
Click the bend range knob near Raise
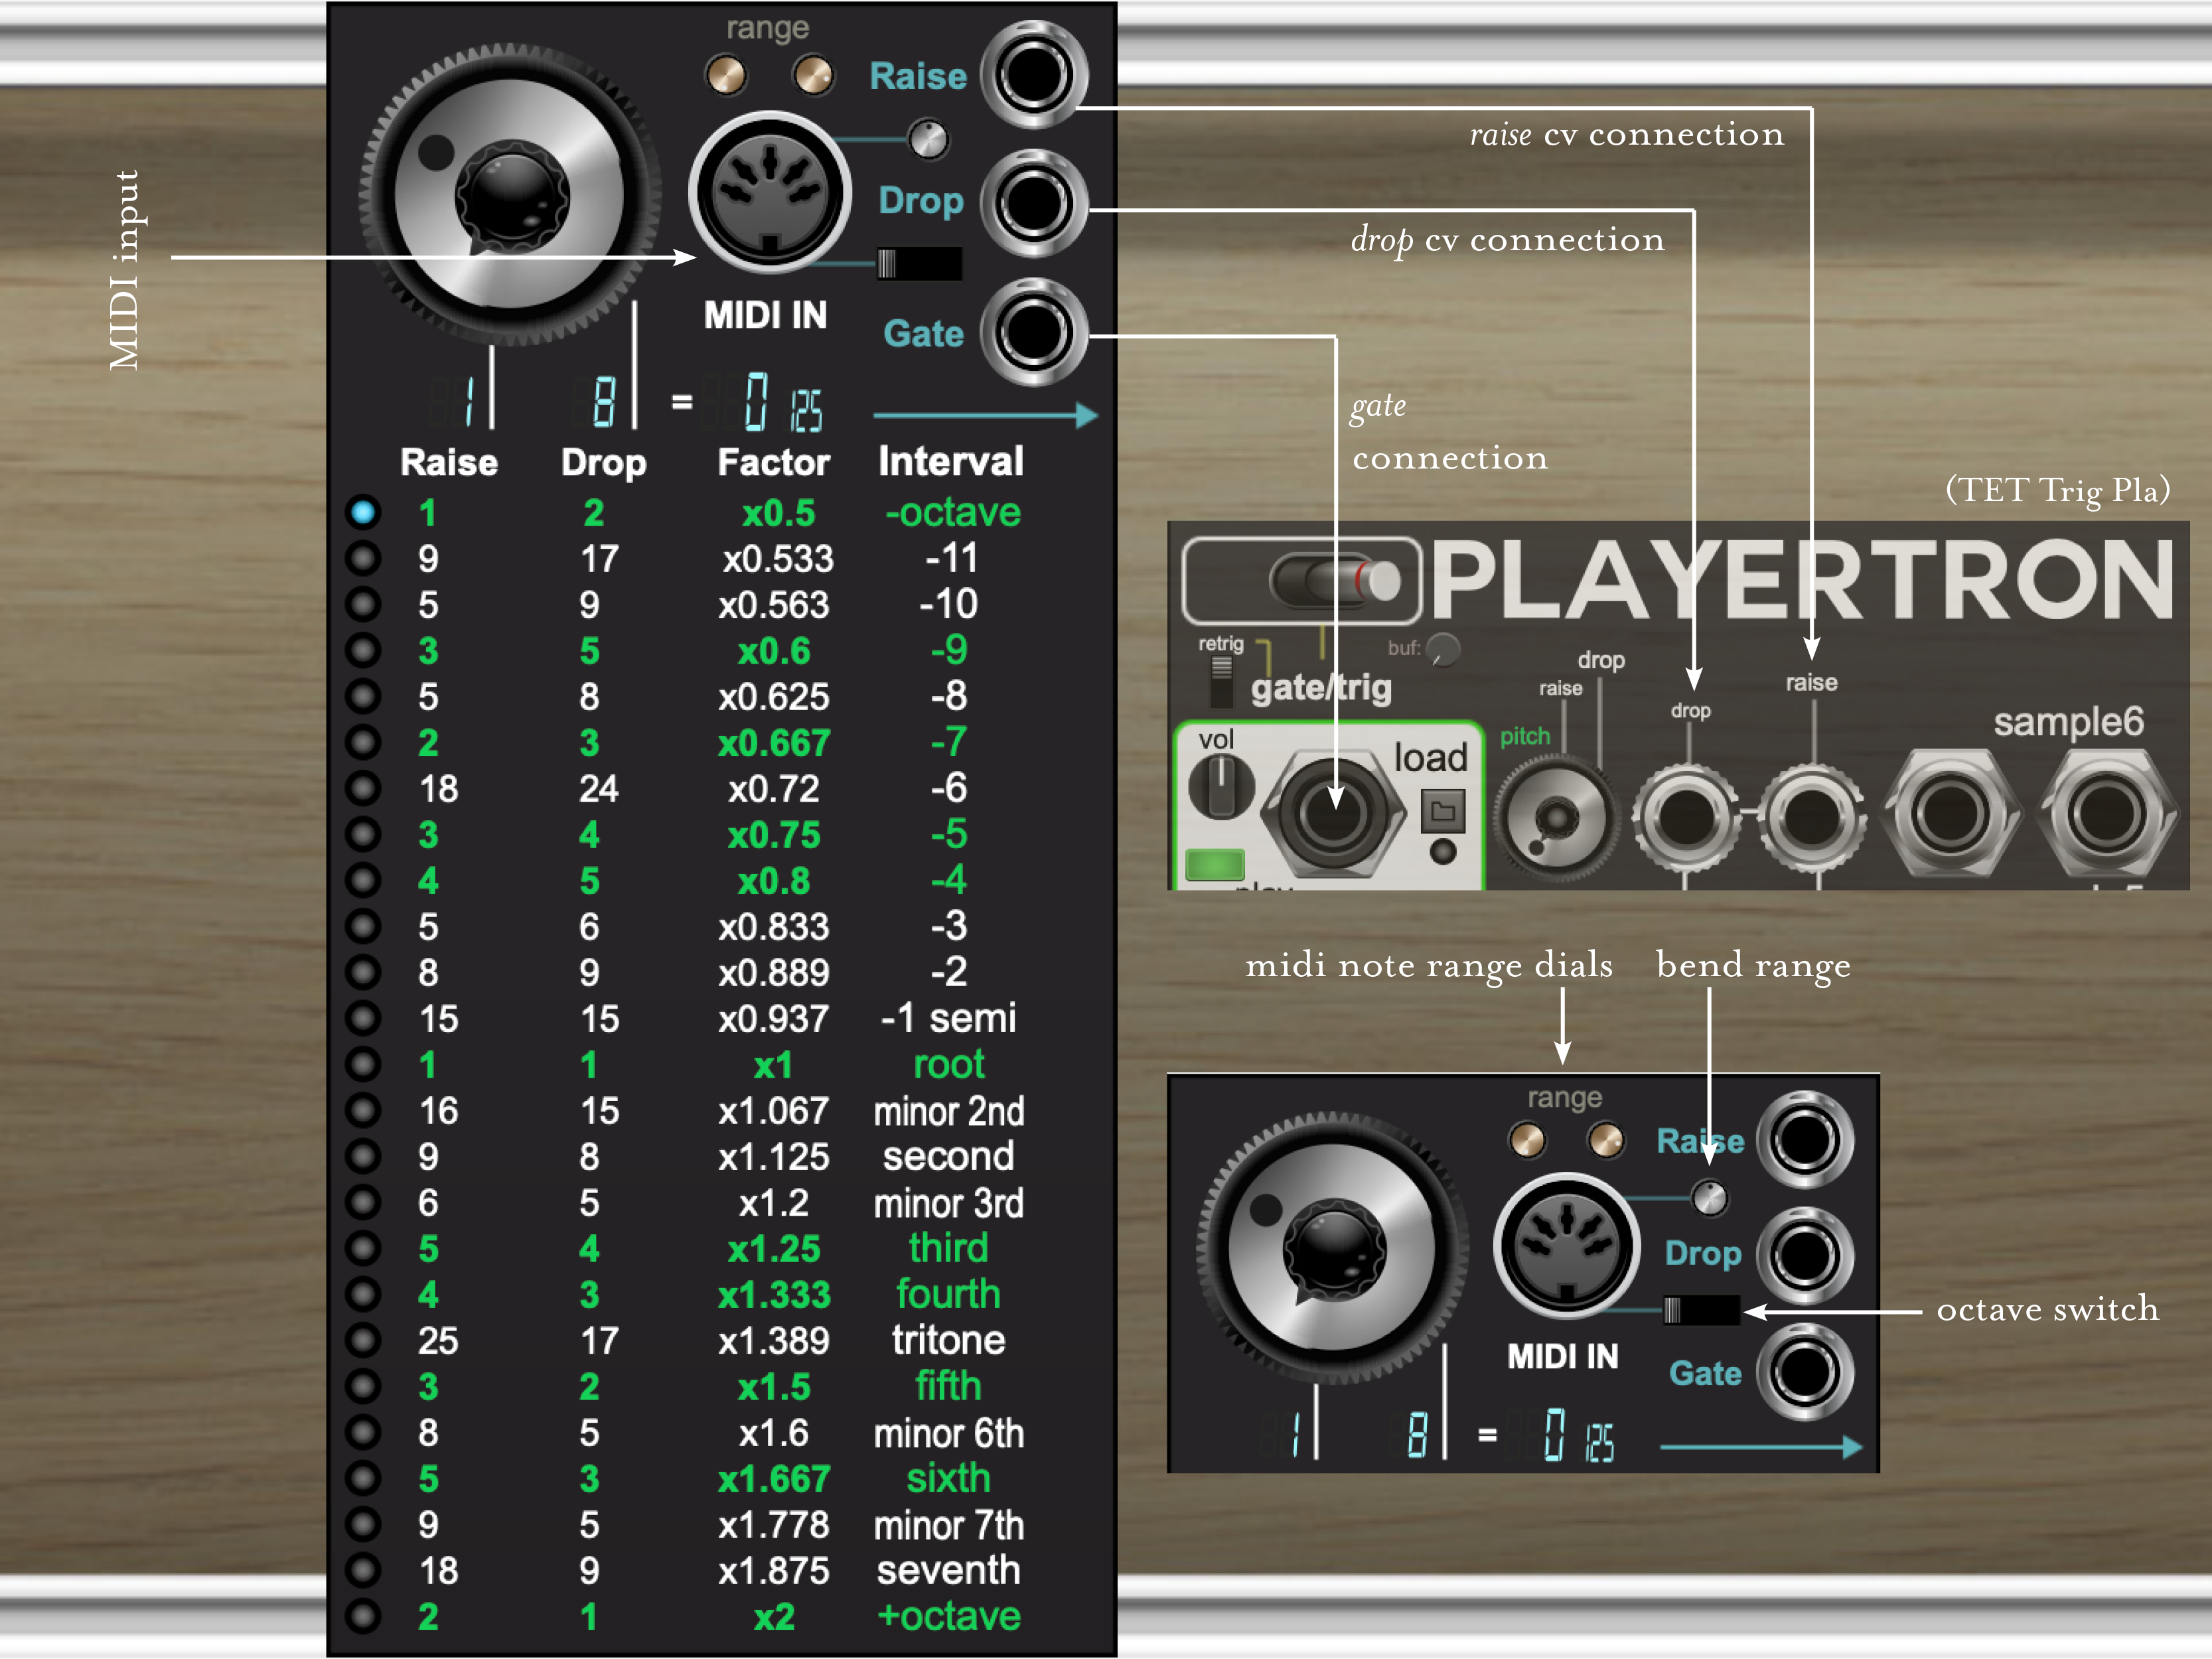tap(928, 139)
